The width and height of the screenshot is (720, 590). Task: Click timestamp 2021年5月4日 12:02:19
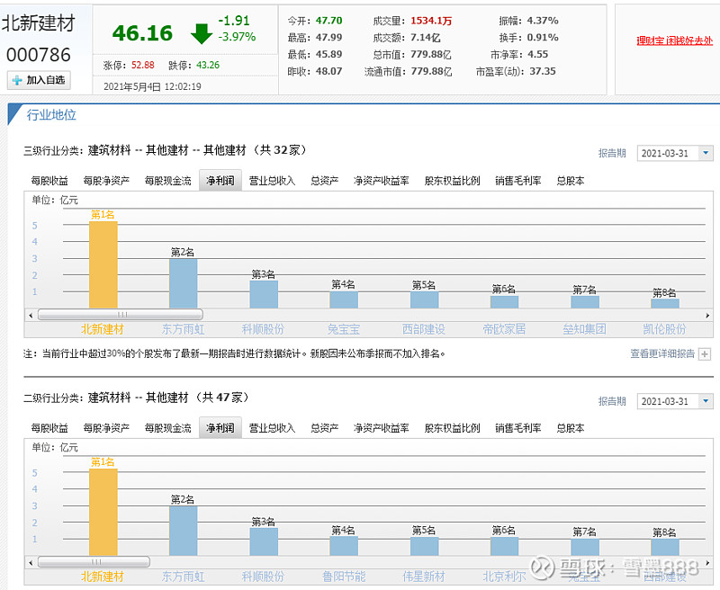152,86
